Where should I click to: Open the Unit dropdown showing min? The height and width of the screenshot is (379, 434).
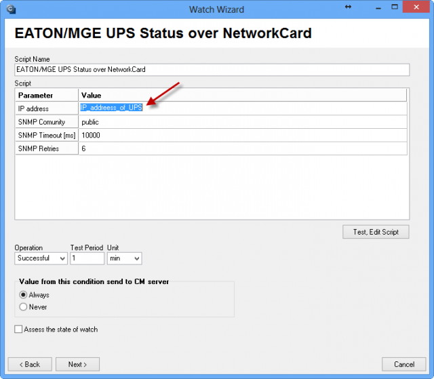point(125,258)
